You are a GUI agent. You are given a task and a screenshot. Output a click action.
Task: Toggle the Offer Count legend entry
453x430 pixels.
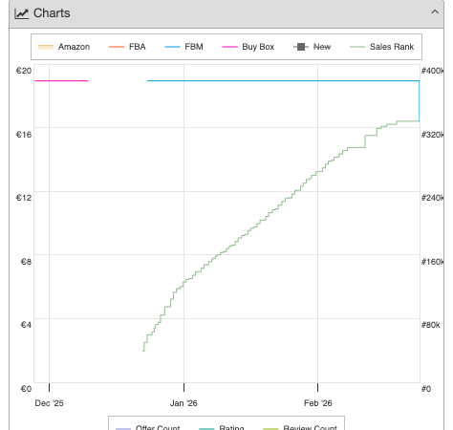pyautogui.click(x=148, y=427)
